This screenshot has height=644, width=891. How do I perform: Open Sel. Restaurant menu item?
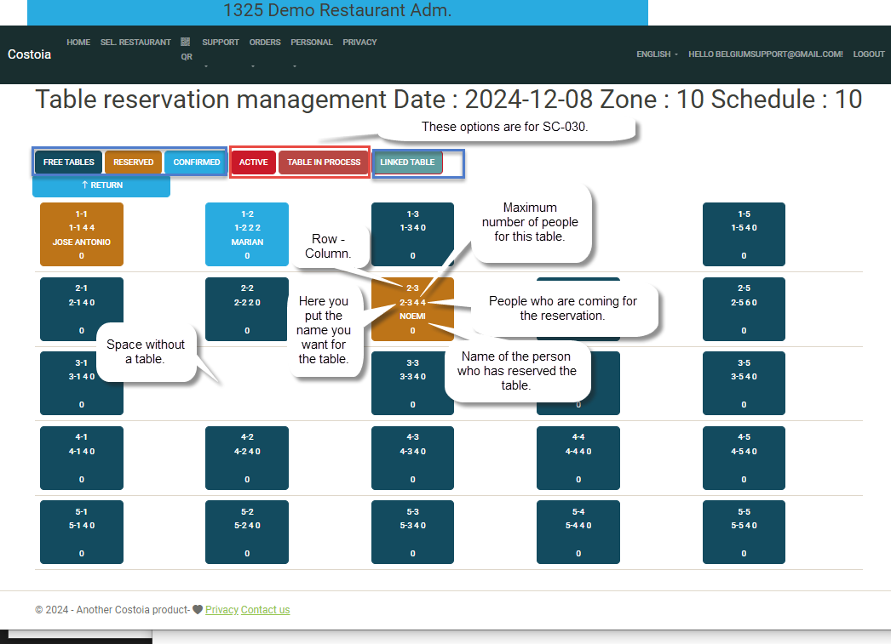135,43
